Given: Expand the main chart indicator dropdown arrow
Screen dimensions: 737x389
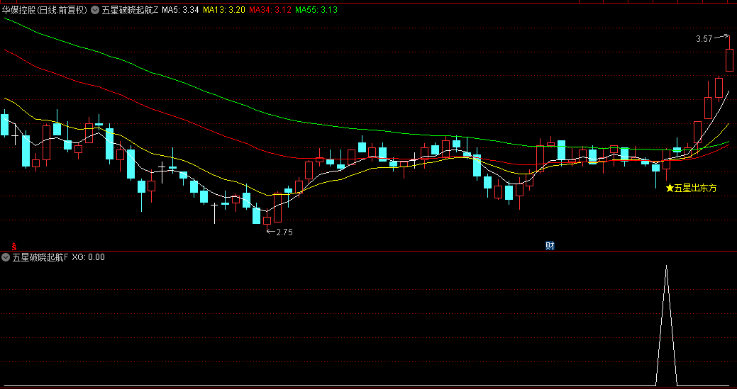Looking at the screenshot, I should pos(95,10).
